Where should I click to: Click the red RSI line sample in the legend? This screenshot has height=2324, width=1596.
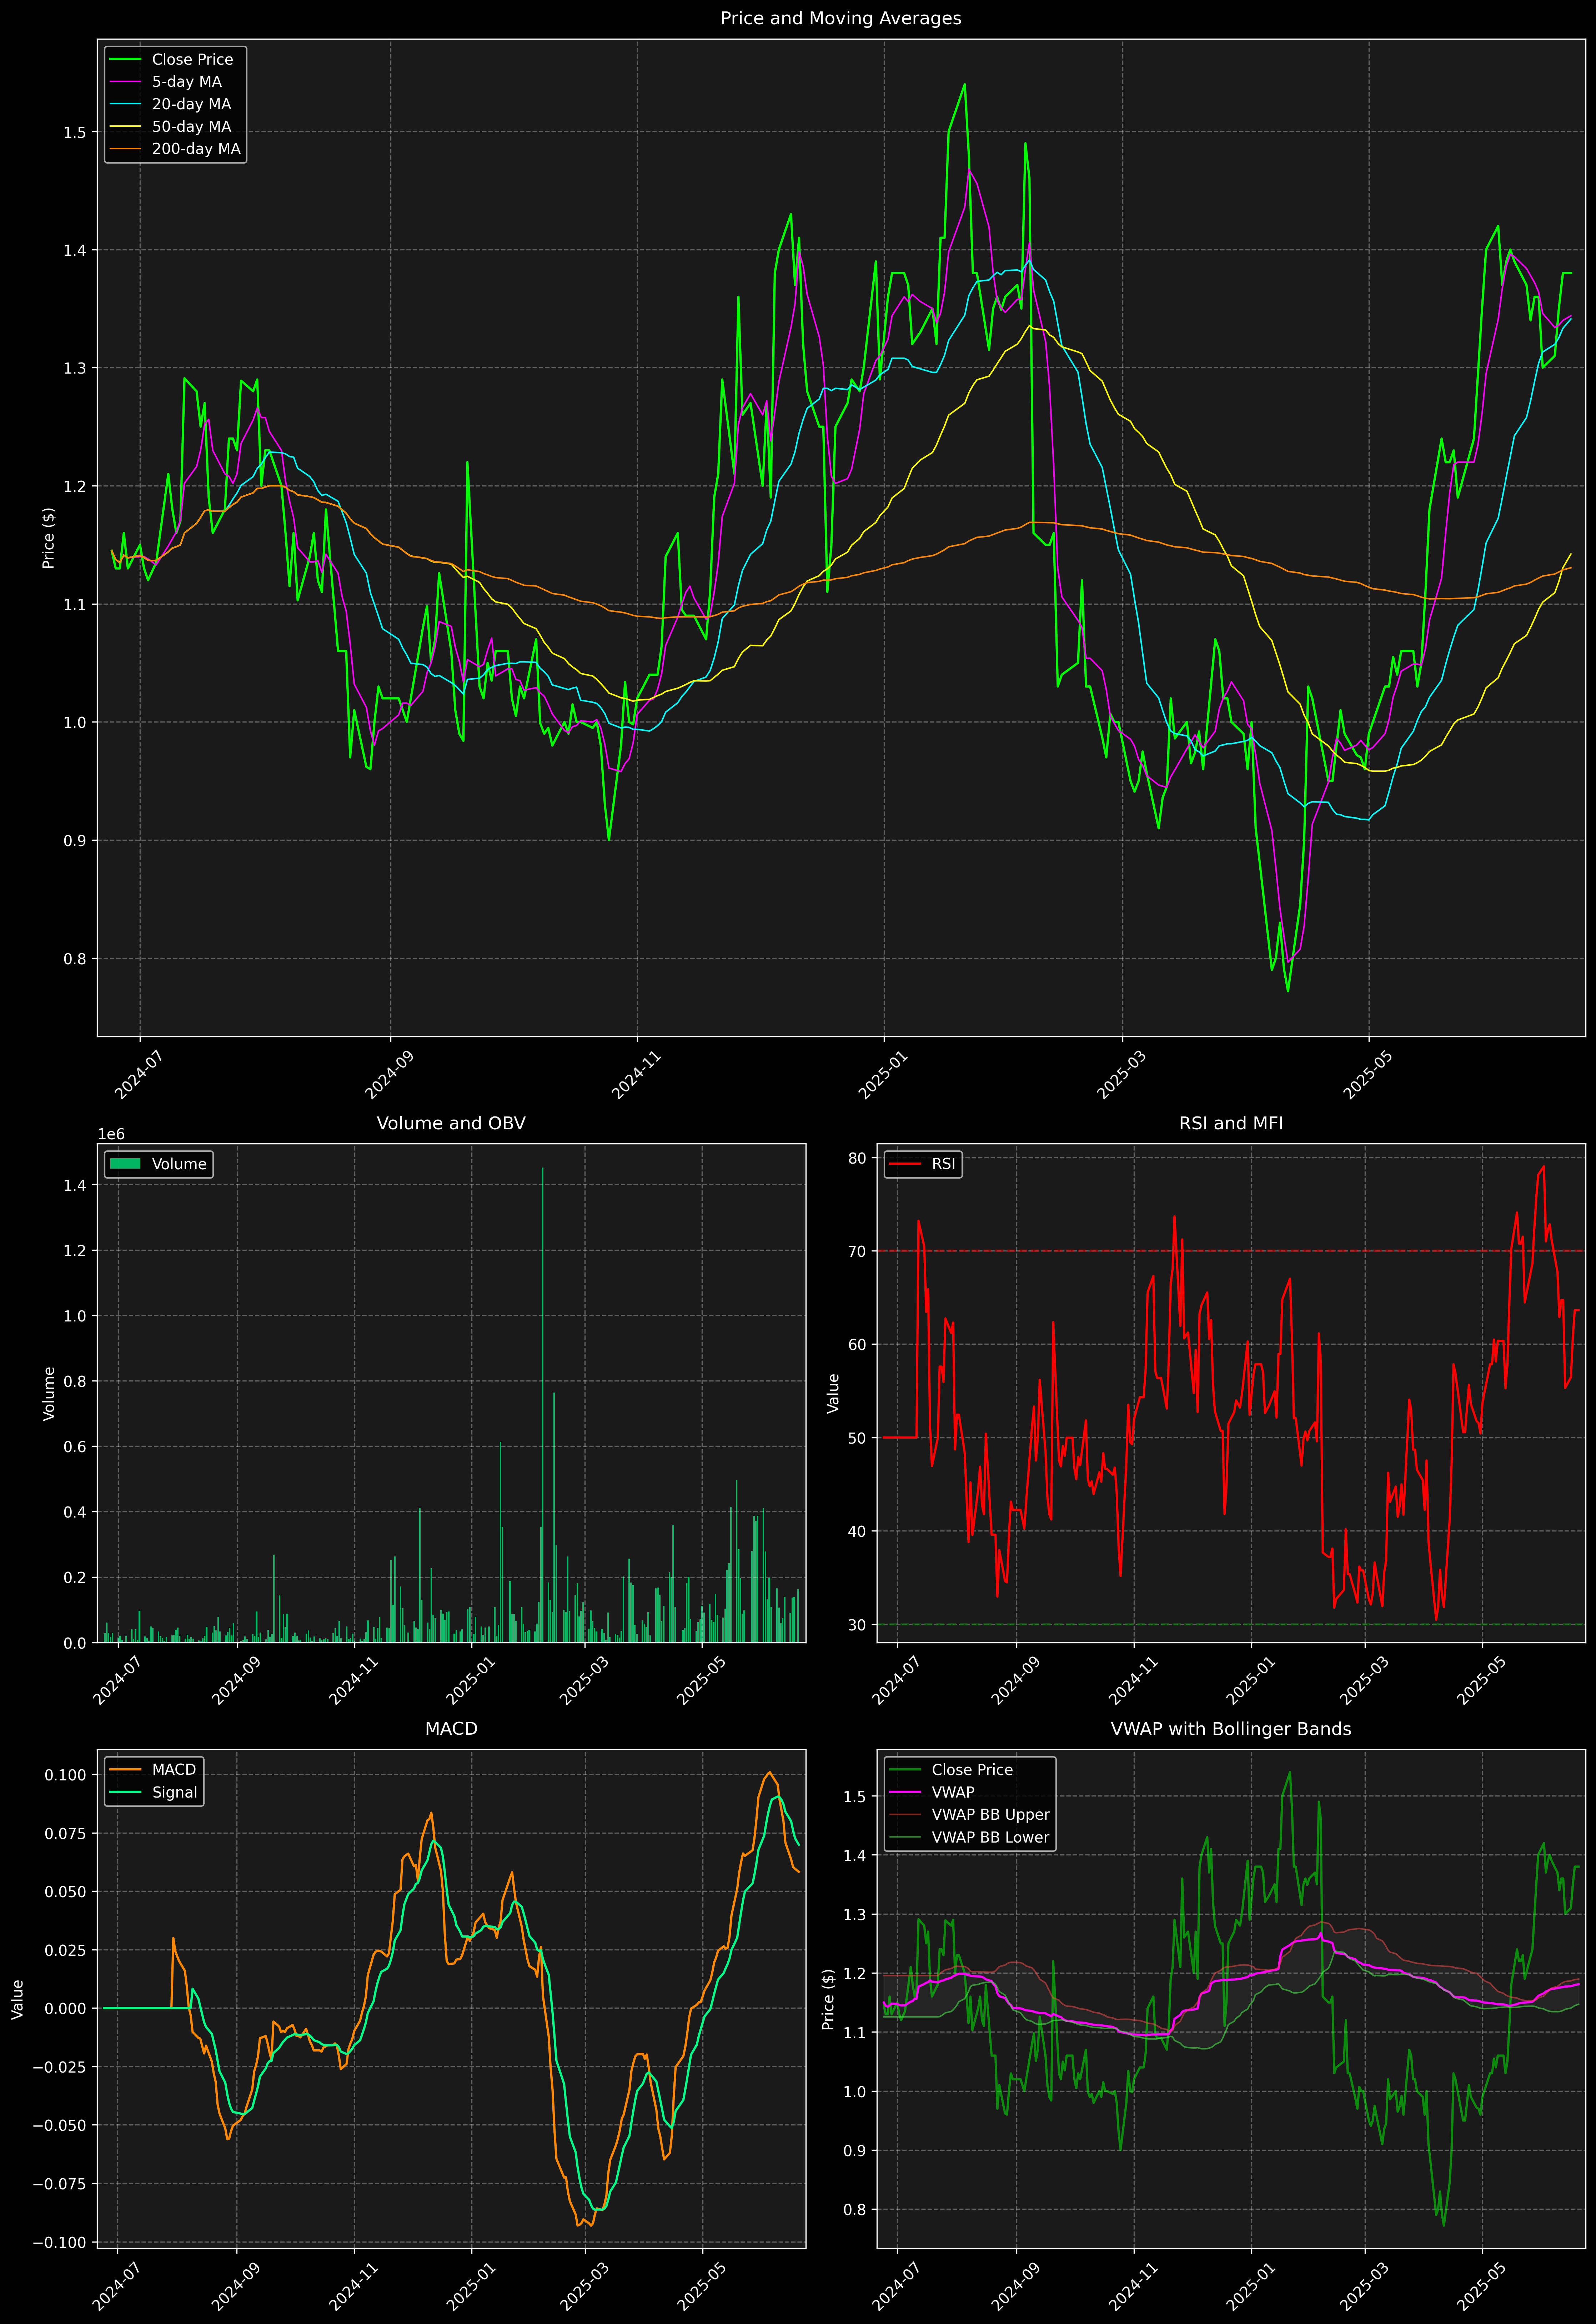point(905,1164)
